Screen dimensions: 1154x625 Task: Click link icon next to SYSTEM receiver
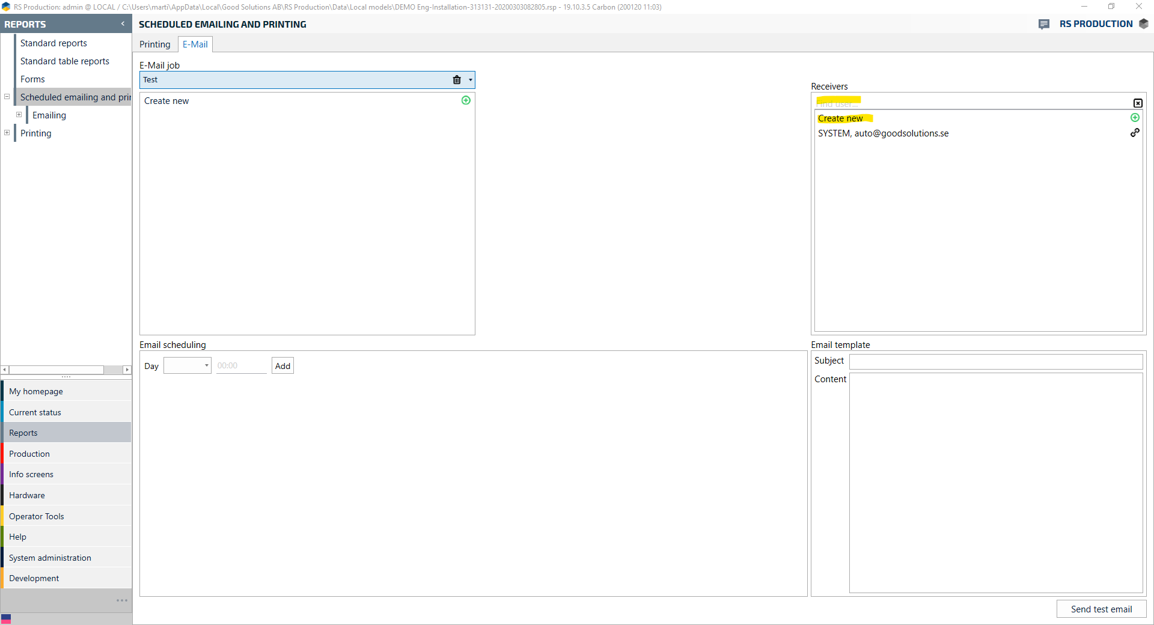click(1135, 133)
